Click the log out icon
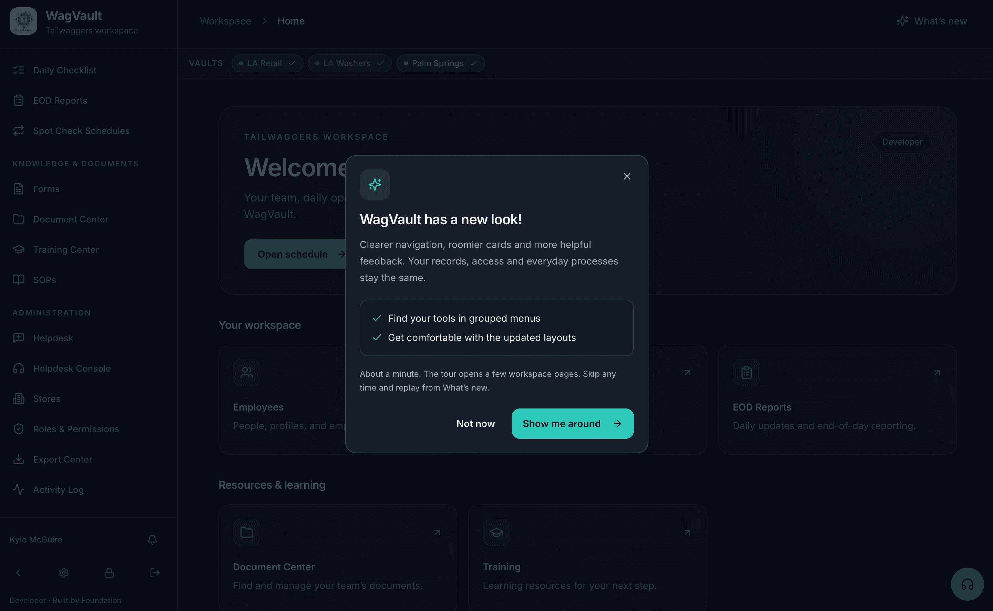The height and width of the screenshot is (611, 993). [155, 573]
